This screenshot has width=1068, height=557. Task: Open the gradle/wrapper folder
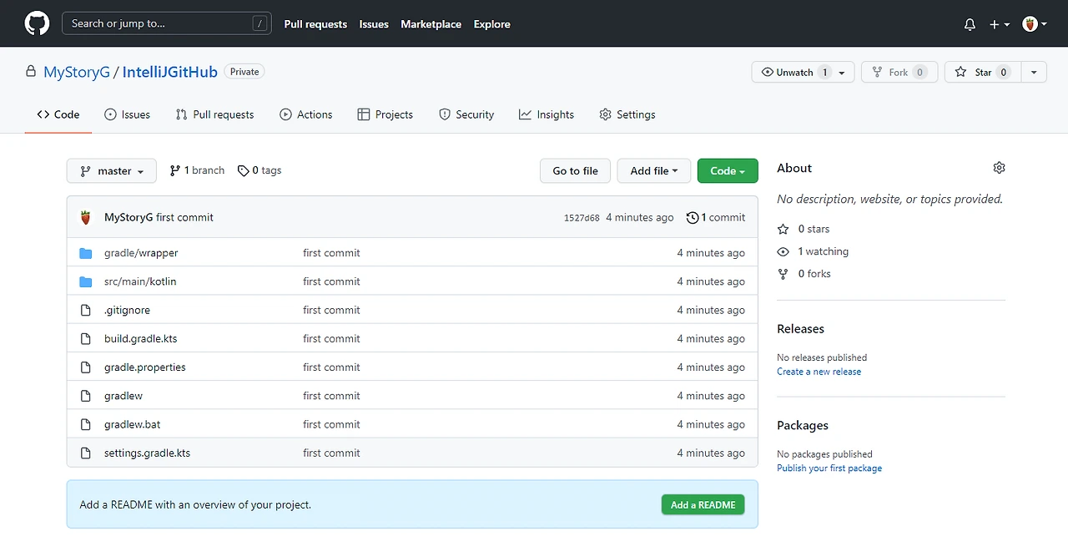(141, 253)
